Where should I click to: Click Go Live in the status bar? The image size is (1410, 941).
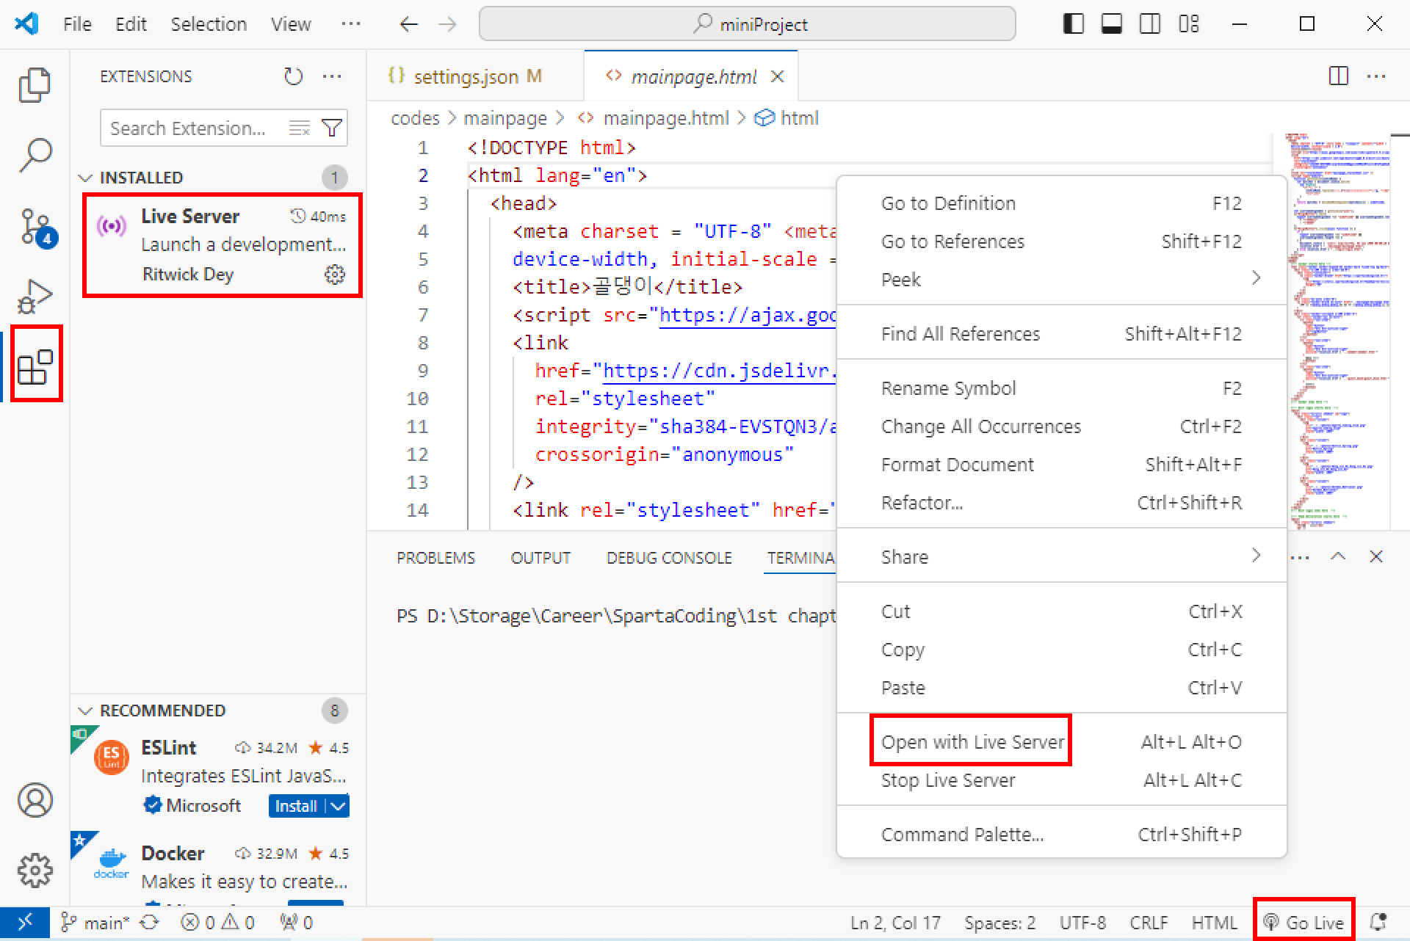1304,923
